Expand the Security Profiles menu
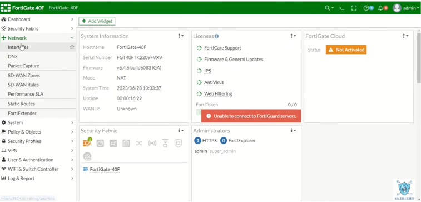The height and width of the screenshot is (202, 421). point(38,141)
